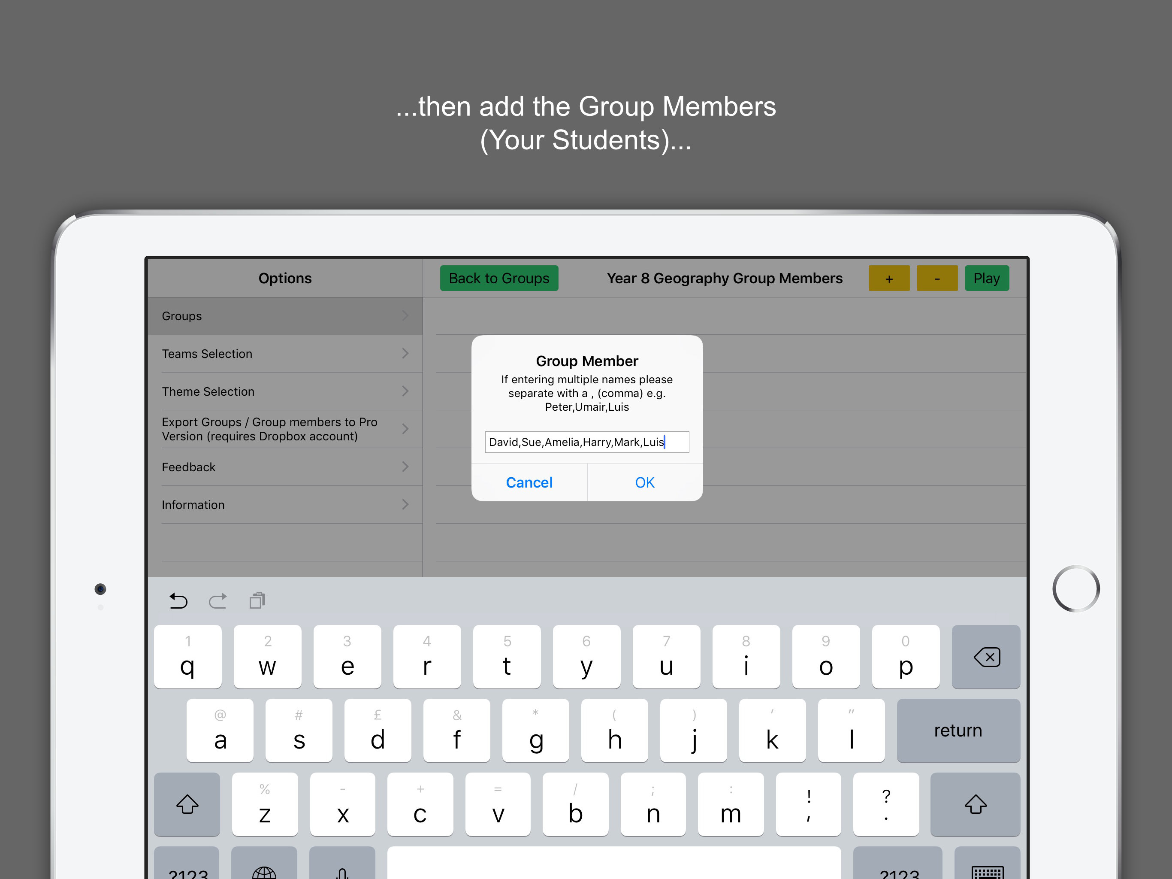This screenshot has height=879, width=1172.
Task: Expand the Information row chevron
Action: point(405,504)
